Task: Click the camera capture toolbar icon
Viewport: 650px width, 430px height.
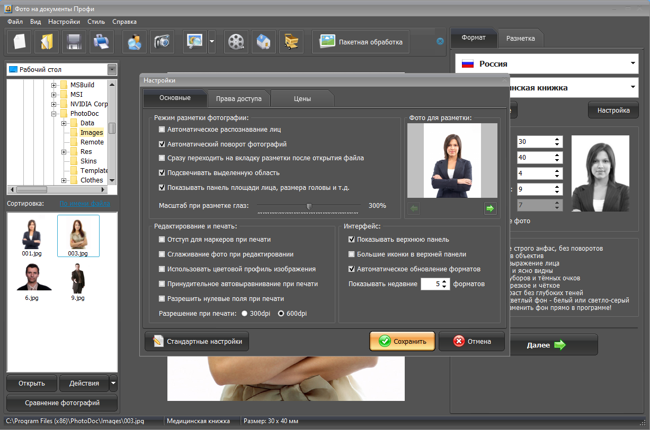Action: click(162, 42)
